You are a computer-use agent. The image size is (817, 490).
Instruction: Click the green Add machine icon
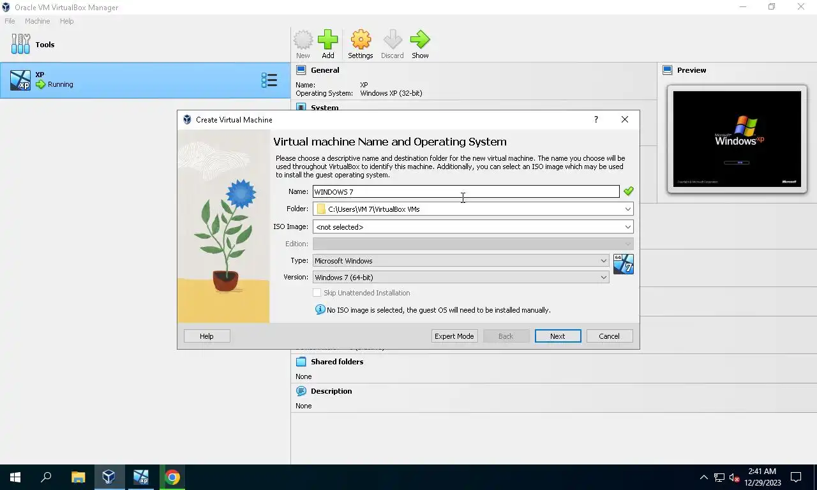tap(328, 40)
